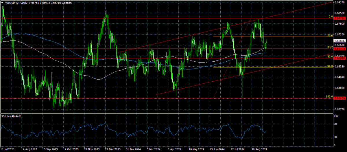Click the OHLC values 0.66768 0.66973 0.66716 0.66856
The image size is (347, 152).
tap(50, 3)
